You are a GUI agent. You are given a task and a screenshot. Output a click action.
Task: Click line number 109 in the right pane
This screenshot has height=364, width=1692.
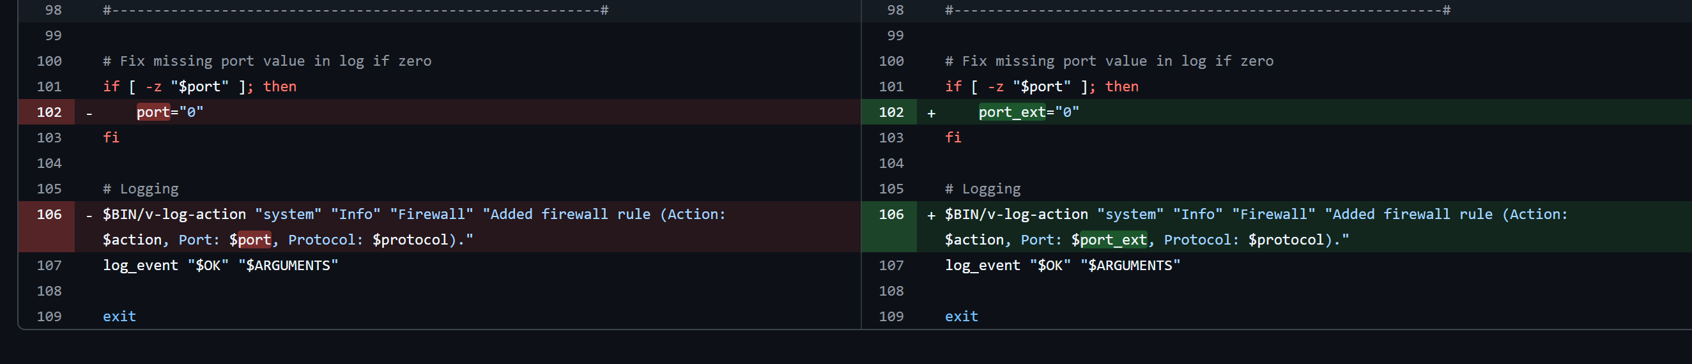891,317
